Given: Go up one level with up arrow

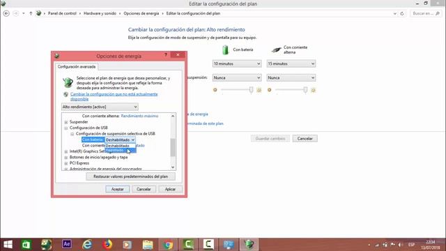Looking at the screenshot, I should [x=31, y=13].
